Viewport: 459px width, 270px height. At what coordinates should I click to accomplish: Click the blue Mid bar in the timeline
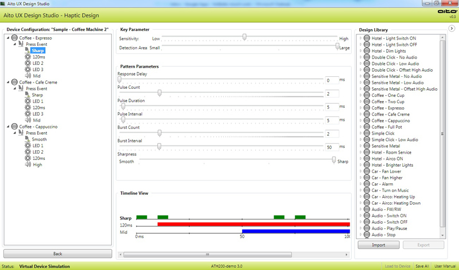[x=296, y=232]
